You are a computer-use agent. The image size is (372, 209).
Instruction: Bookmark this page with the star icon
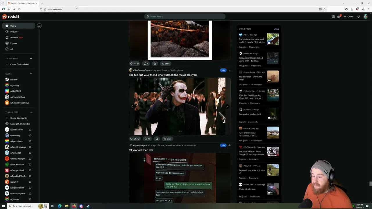[324, 9]
